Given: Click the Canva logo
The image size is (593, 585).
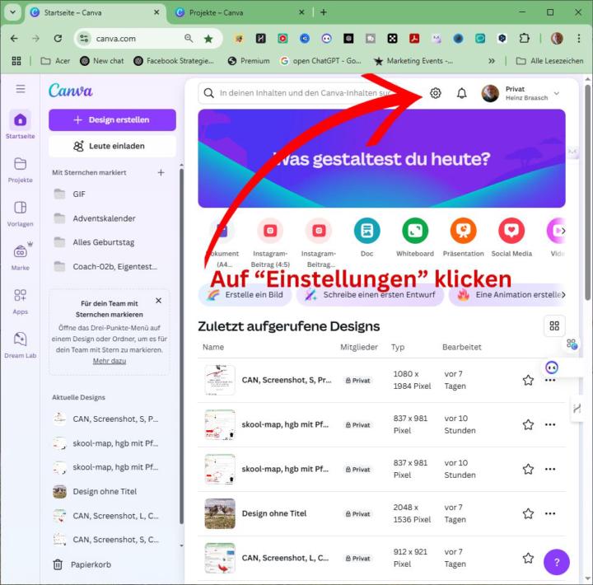Looking at the screenshot, I should tap(70, 91).
